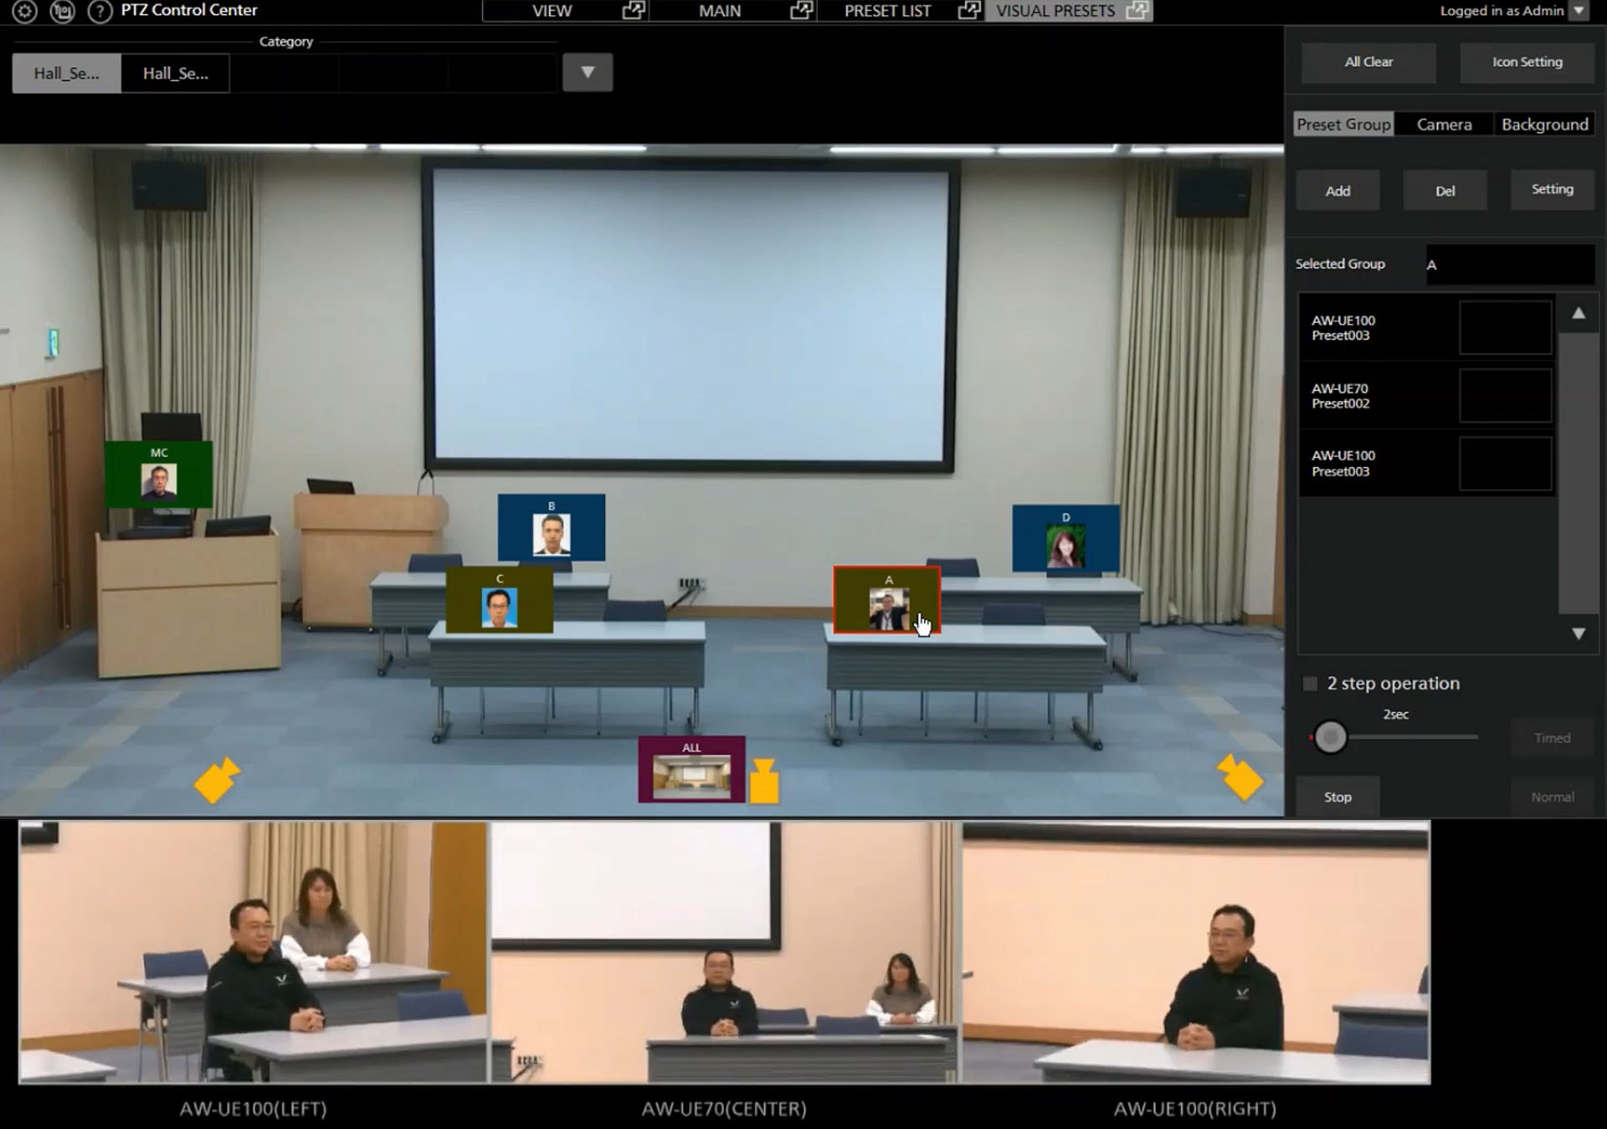Click the Del button in panel
Screen dimensions: 1607x1129
pos(1445,189)
